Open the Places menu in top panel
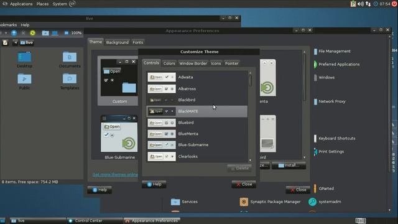Viewport: 398px width, 224px height. coord(42,4)
